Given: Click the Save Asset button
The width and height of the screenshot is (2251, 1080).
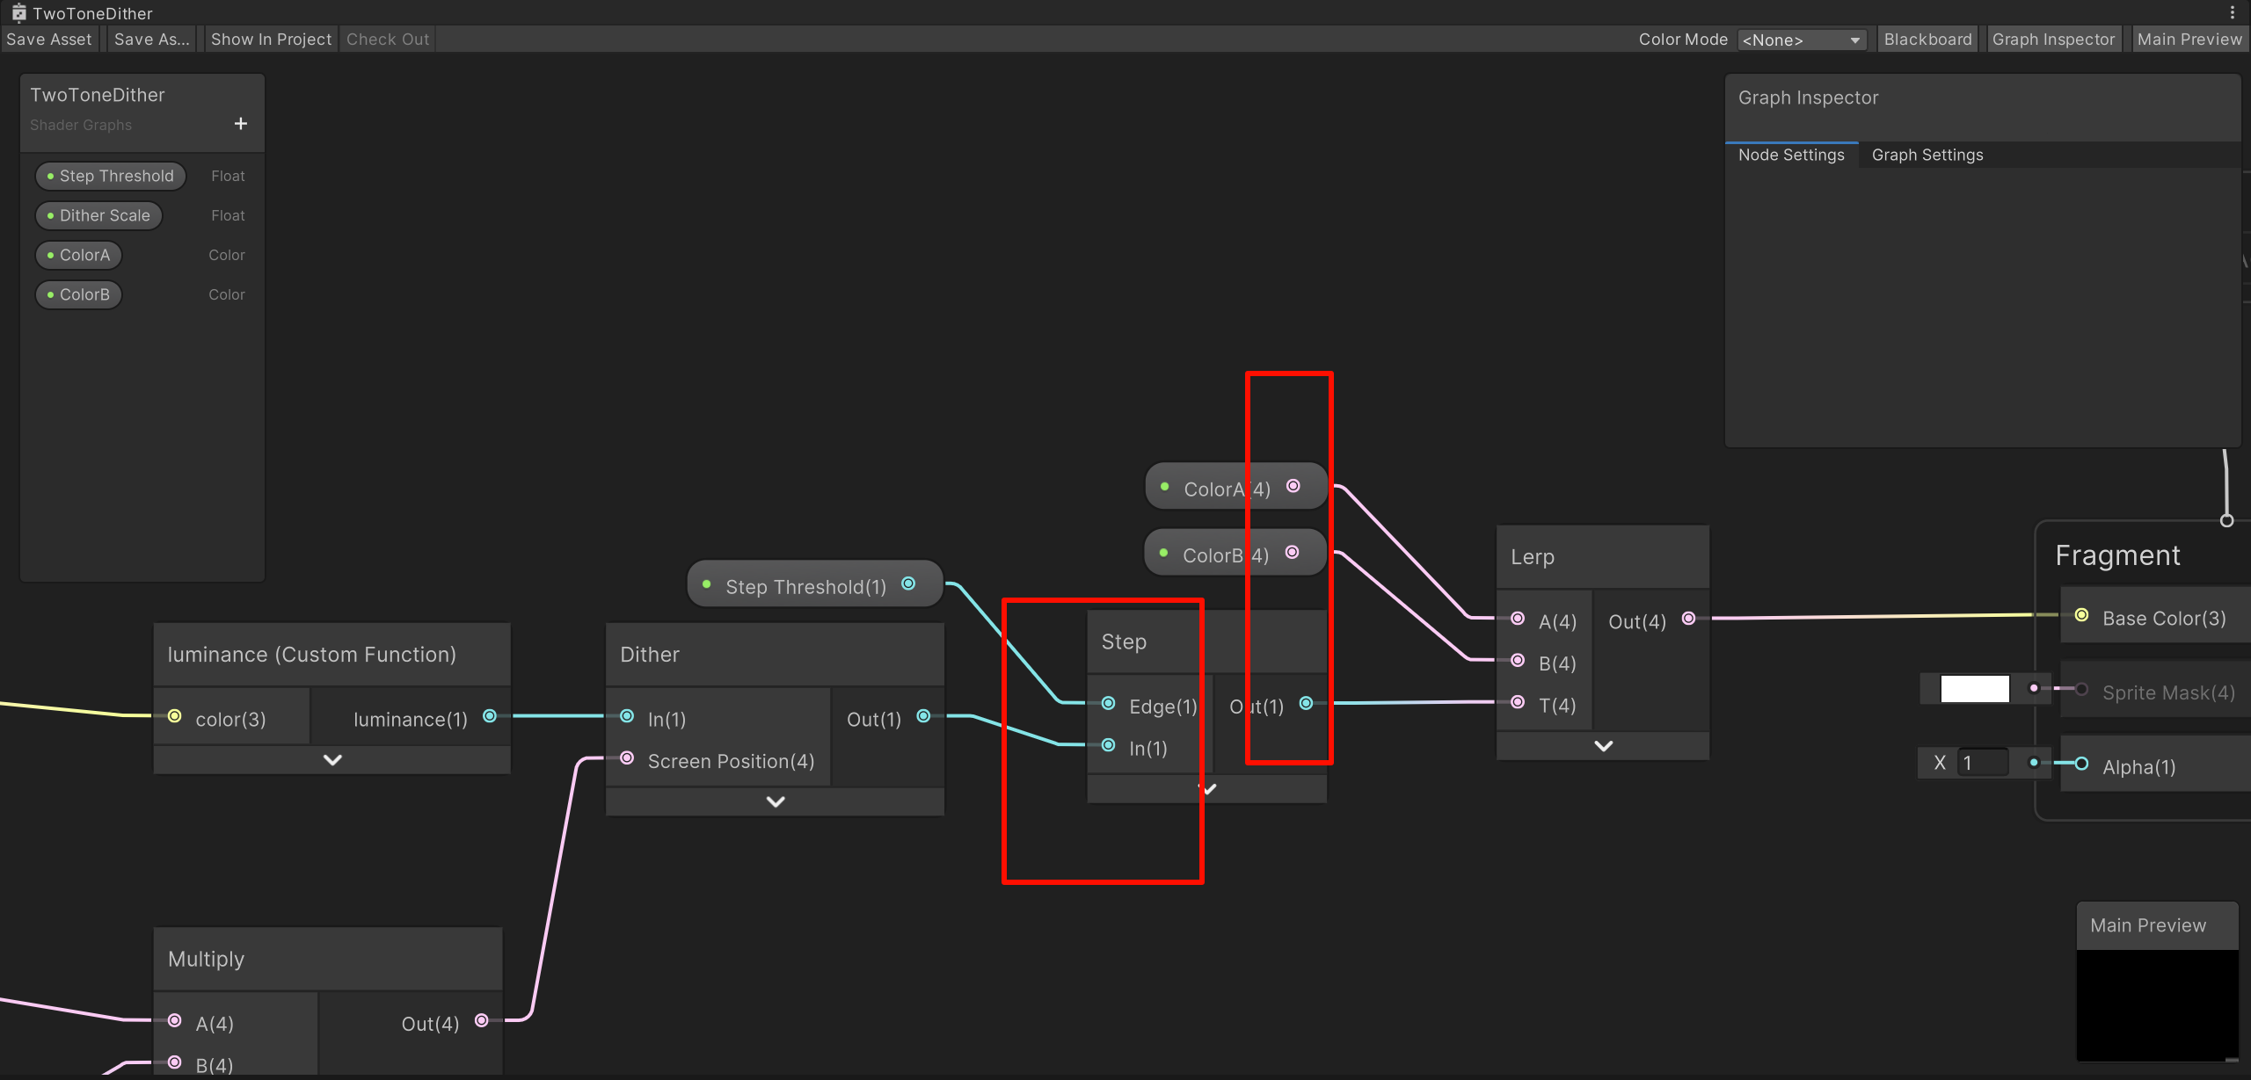Looking at the screenshot, I should click(49, 40).
